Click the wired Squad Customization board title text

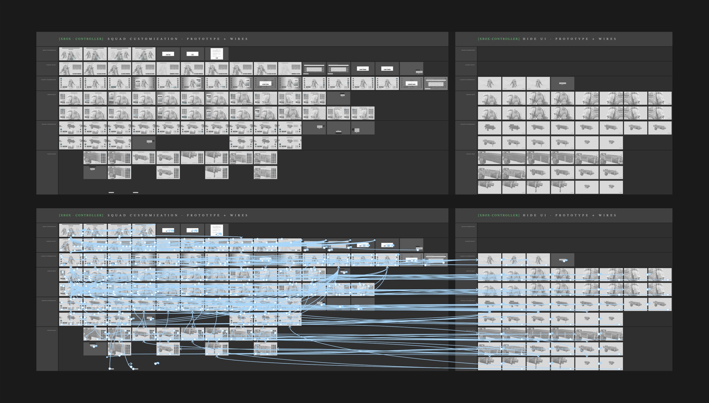click(178, 215)
